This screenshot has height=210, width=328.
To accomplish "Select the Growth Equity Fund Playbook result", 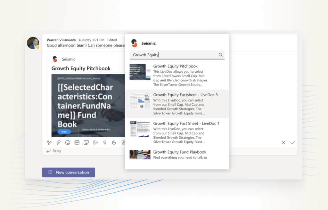I will coord(177,155).
